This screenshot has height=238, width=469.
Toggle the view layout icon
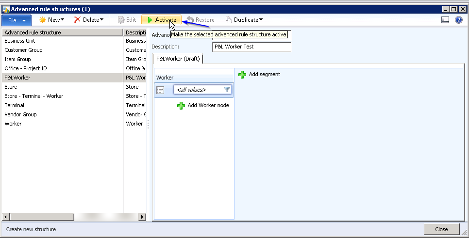445,20
